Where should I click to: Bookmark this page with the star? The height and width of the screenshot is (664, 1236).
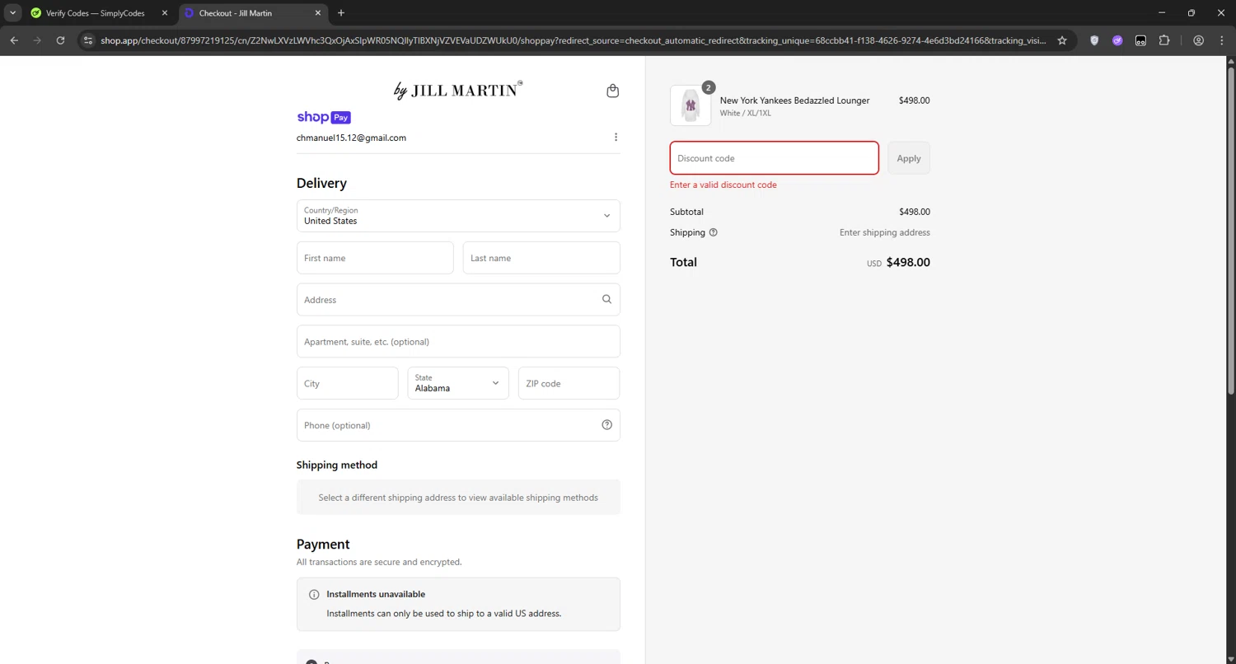click(1062, 40)
